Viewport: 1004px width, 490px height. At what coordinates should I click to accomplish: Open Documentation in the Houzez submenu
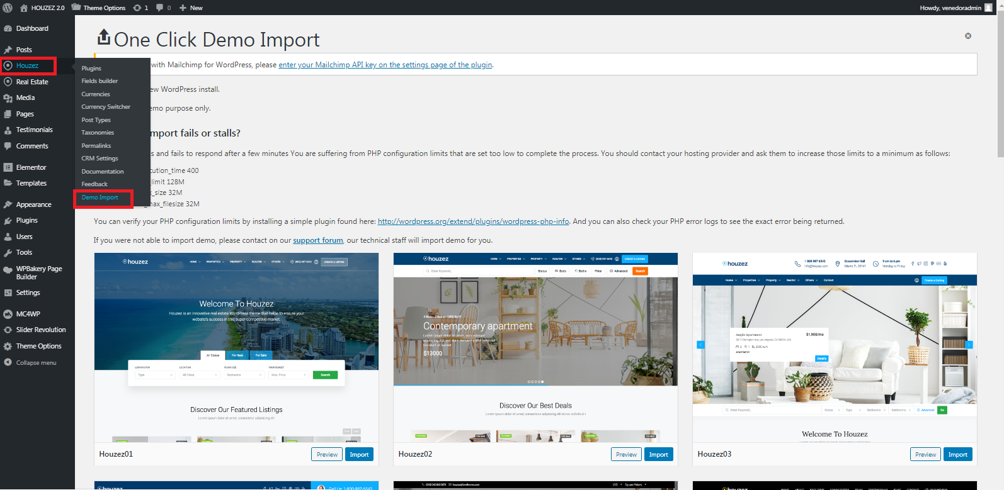[103, 171]
